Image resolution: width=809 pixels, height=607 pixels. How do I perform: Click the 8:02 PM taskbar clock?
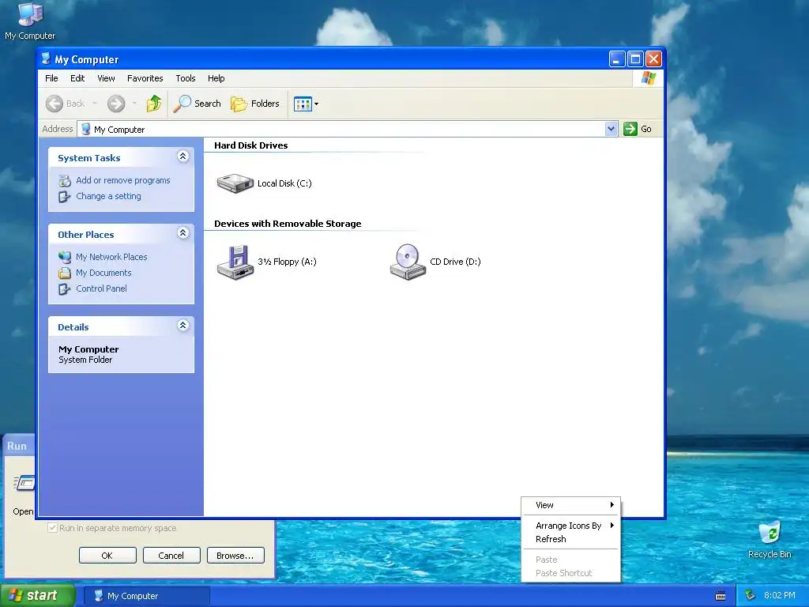779,596
